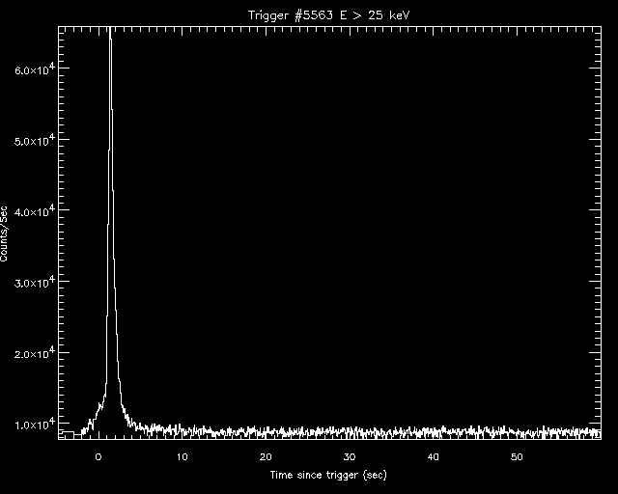Click the x-axis tick label 20
This screenshot has height=494, width=618.
266,457
